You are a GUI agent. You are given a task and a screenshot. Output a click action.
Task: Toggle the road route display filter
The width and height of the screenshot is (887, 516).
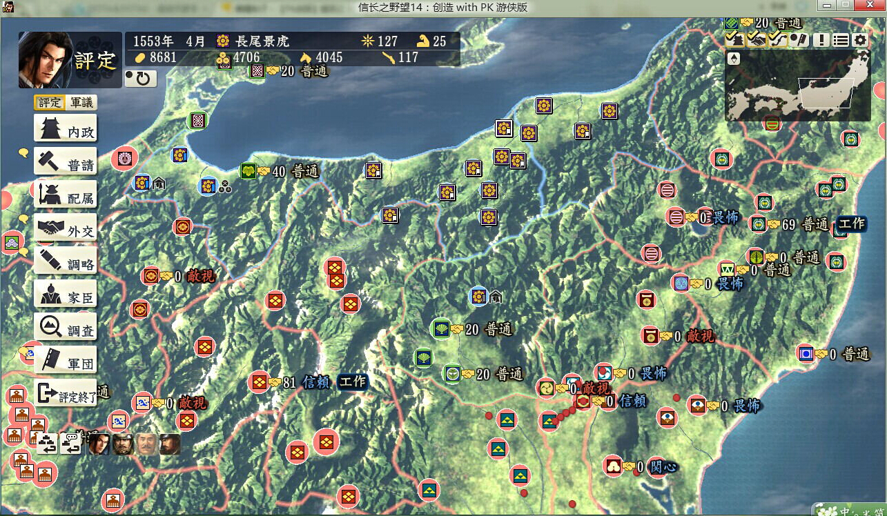tap(778, 39)
